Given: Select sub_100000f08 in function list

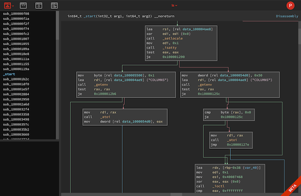Looking at the screenshot, I should [16, 14].
